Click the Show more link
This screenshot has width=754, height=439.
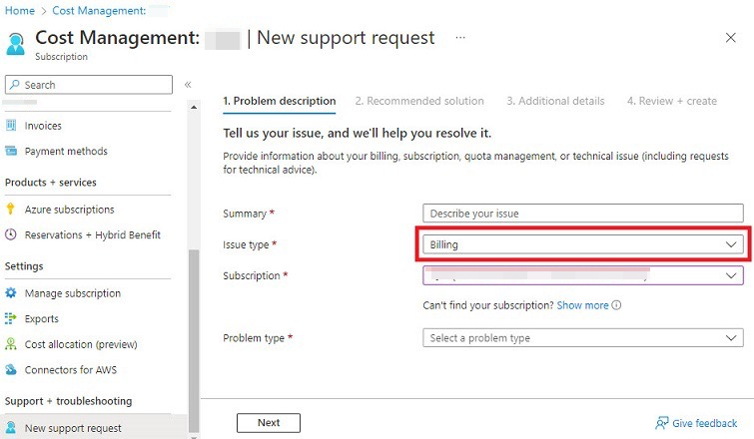click(x=582, y=305)
